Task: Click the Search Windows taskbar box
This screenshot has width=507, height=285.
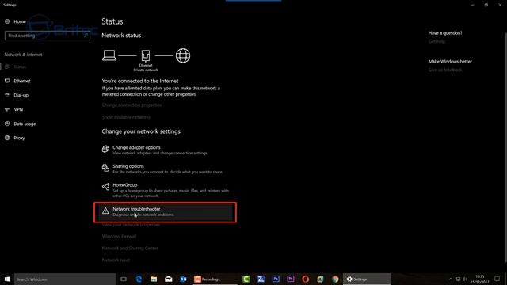Action: (65, 279)
